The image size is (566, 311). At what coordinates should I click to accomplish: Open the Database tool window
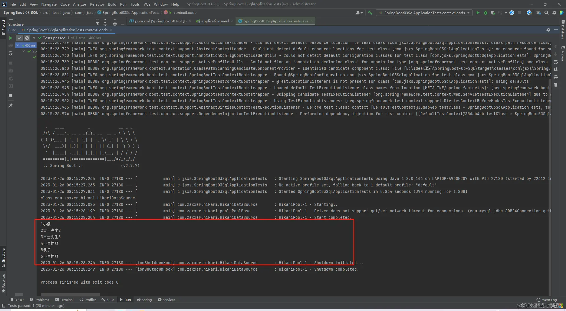(563, 29)
